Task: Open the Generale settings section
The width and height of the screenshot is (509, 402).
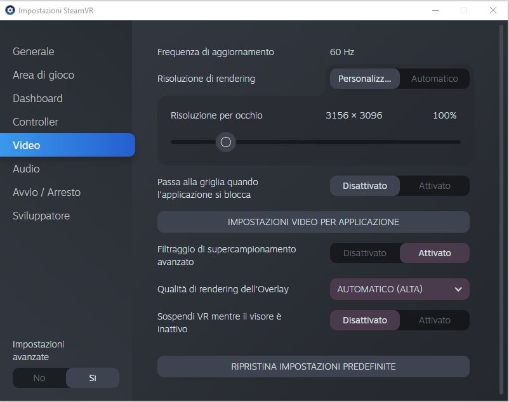Action: pos(34,51)
